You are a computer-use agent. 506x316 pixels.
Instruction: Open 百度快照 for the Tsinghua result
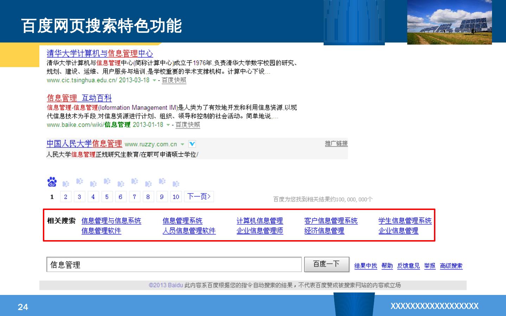click(174, 80)
